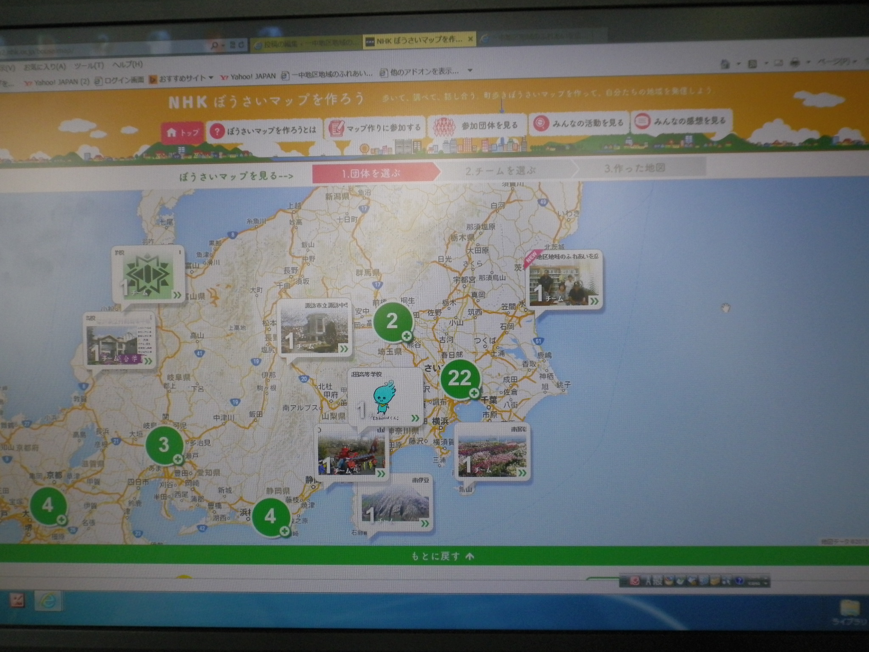This screenshot has height=652, width=869.
Task: Open the green star emblem school card
Action: click(x=149, y=274)
